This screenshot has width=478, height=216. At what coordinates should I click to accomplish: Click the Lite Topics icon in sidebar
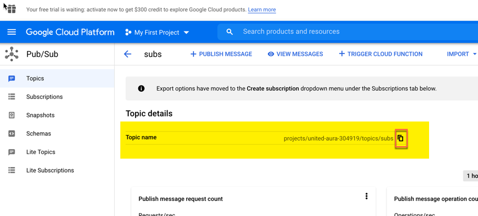click(12, 152)
